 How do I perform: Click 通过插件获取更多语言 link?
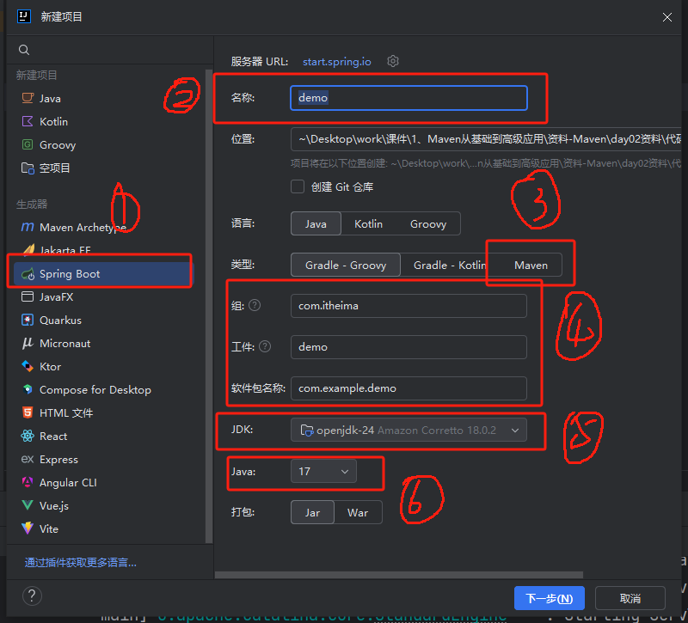[80, 563]
